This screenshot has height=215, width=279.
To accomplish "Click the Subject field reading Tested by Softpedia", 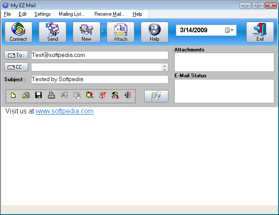I will pyautogui.click(x=100, y=79).
